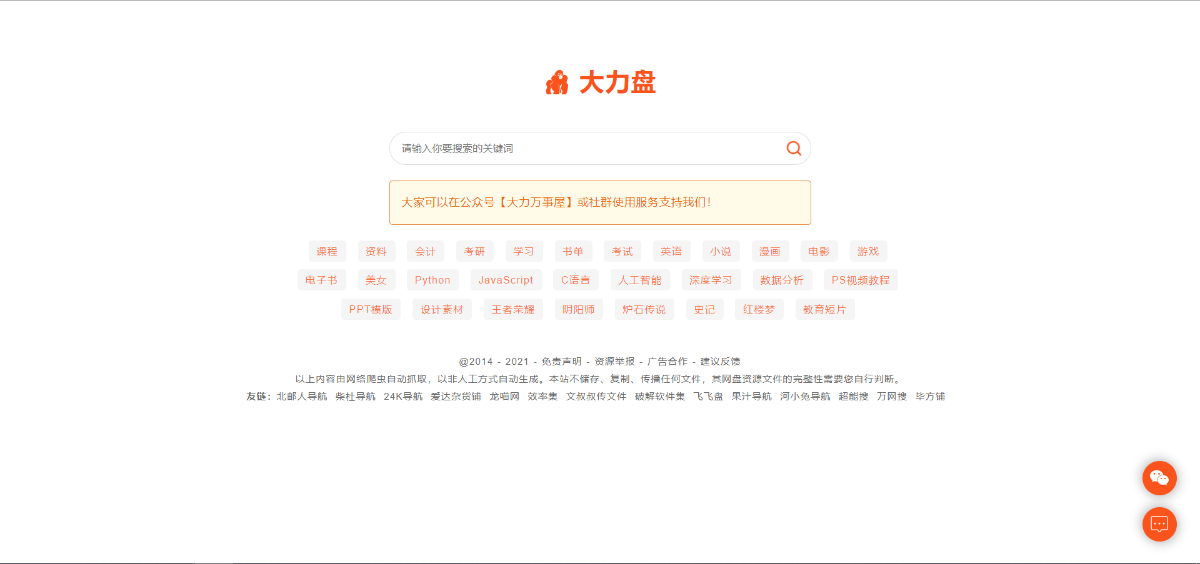1200x564 pixels.
Task: Click the 人工智能 tag
Action: 639,280
